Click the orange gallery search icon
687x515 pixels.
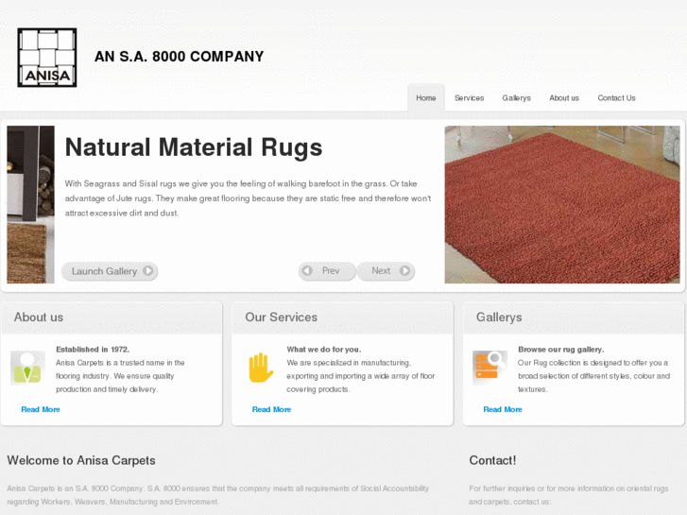pyautogui.click(x=489, y=368)
